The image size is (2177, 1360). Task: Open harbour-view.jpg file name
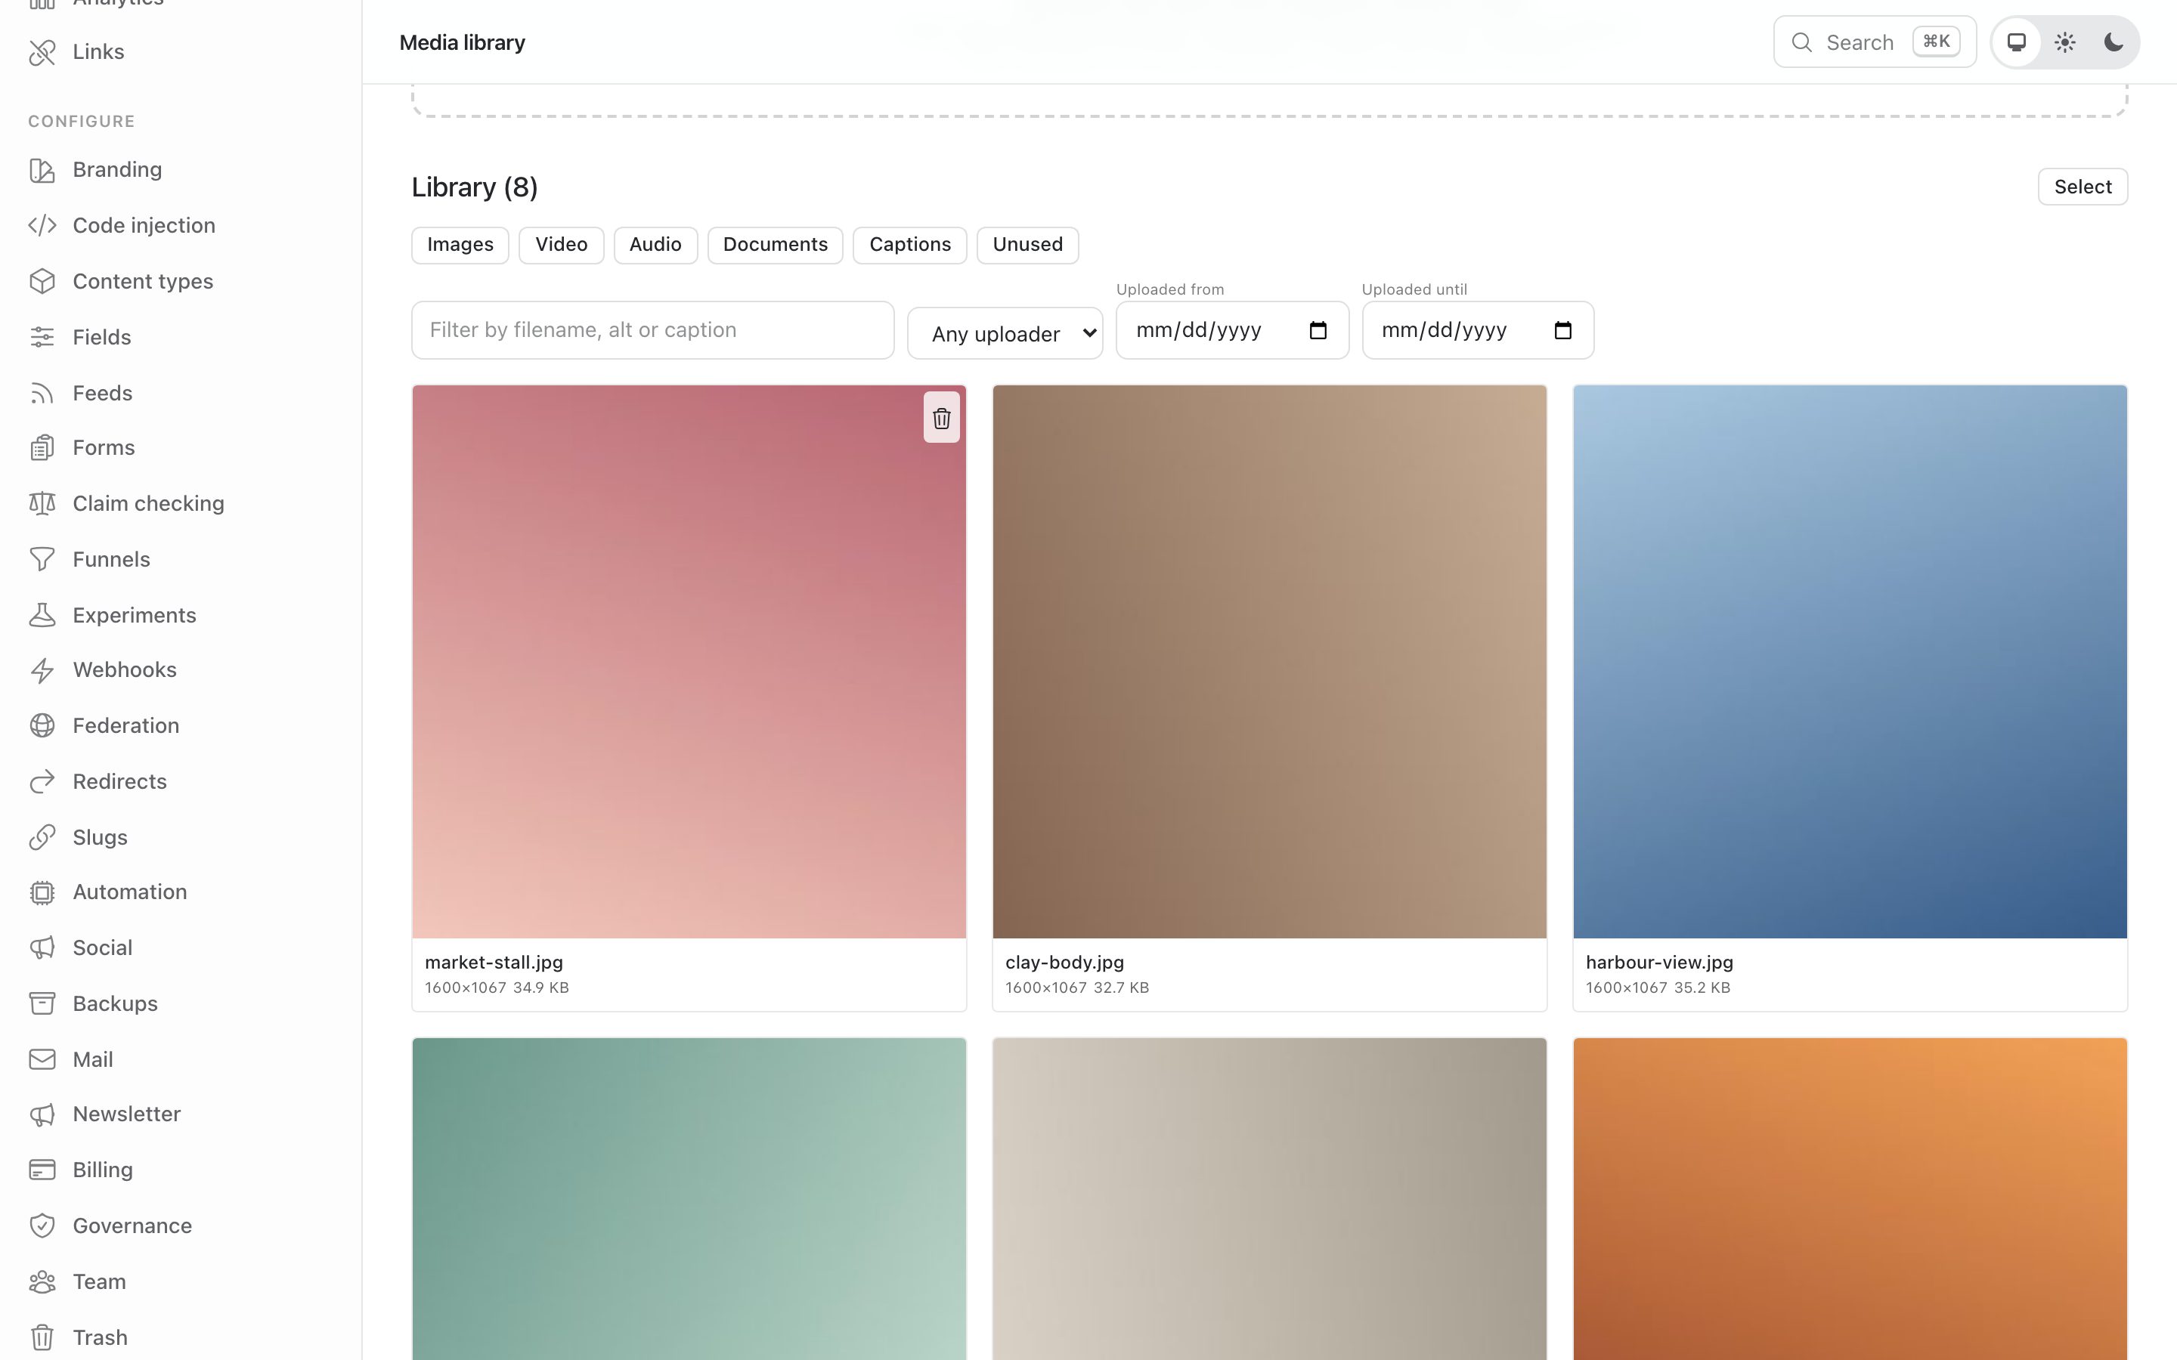(1659, 963)
